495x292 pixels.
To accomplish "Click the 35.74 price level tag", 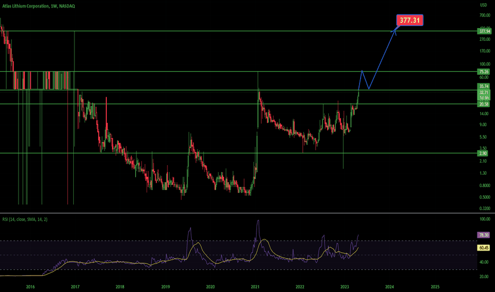I will 484,86.
